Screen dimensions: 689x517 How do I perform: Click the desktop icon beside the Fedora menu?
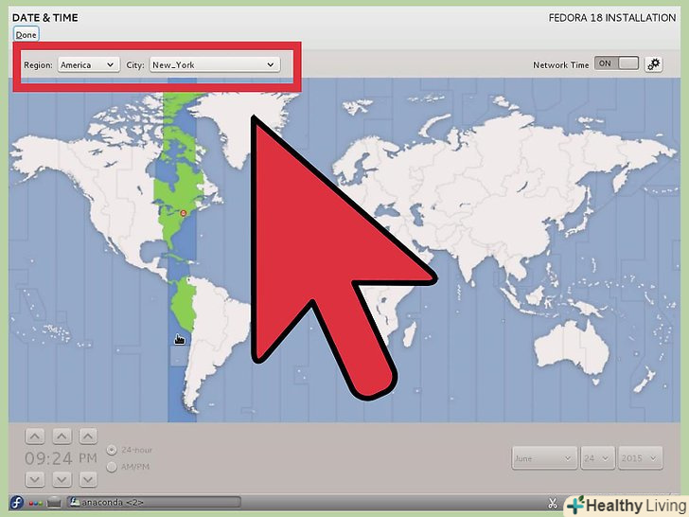[x=54, y=502]
